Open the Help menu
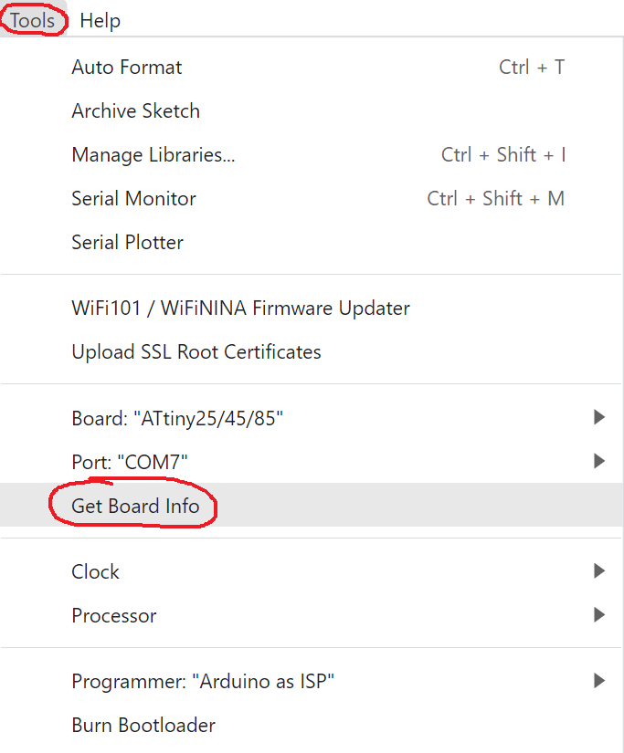The width and height of the screenshot is (624, 753). (x=100, y=20)
